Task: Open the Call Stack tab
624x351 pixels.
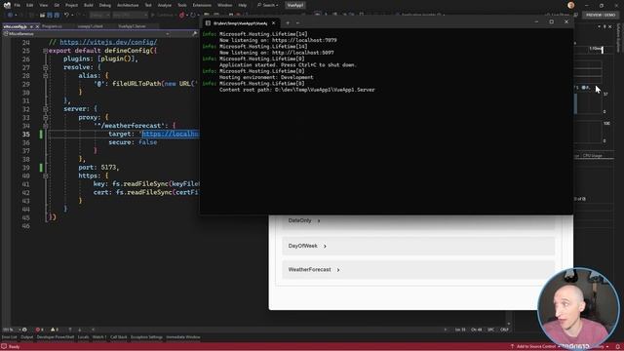Action: [x=118, y=337]
